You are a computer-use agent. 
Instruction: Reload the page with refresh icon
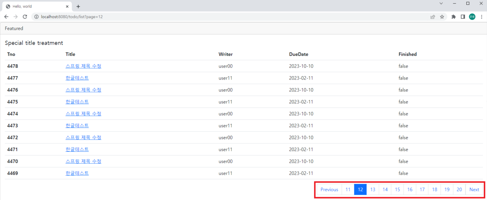click(25, 17)
